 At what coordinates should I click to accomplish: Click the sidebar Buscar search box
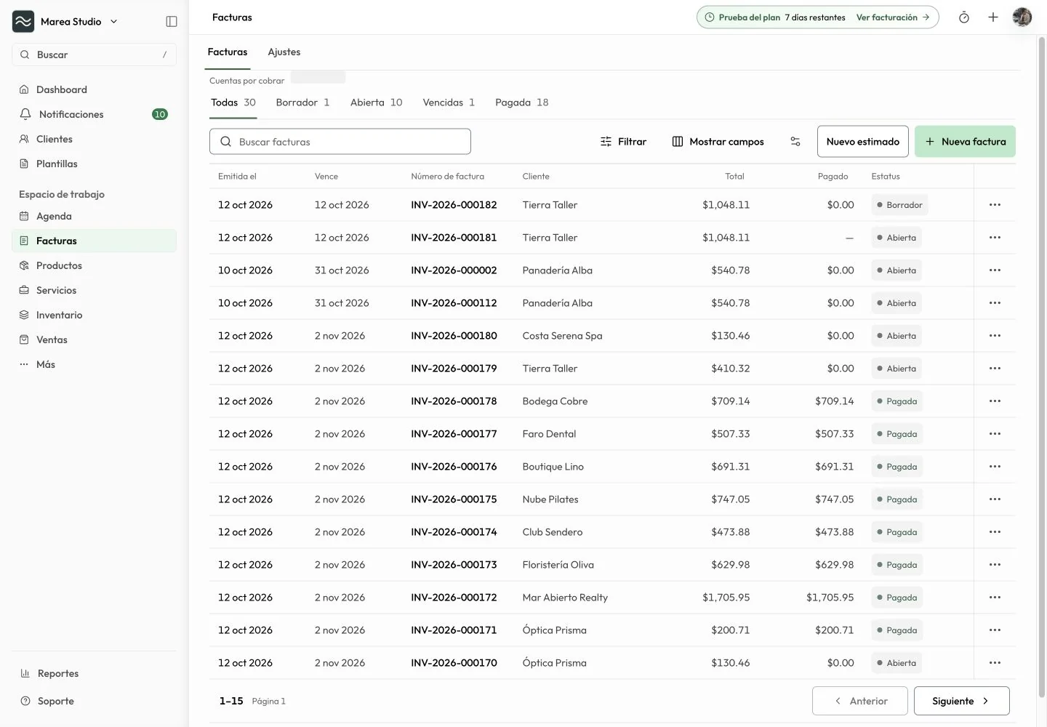[x=94, y=55]
